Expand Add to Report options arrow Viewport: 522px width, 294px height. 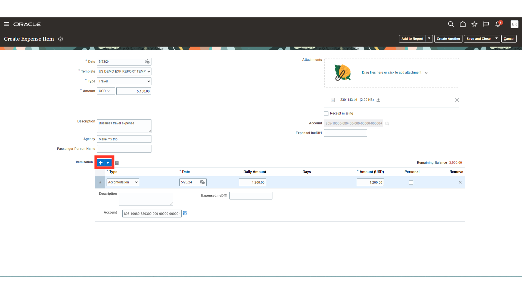click(429, 39)
